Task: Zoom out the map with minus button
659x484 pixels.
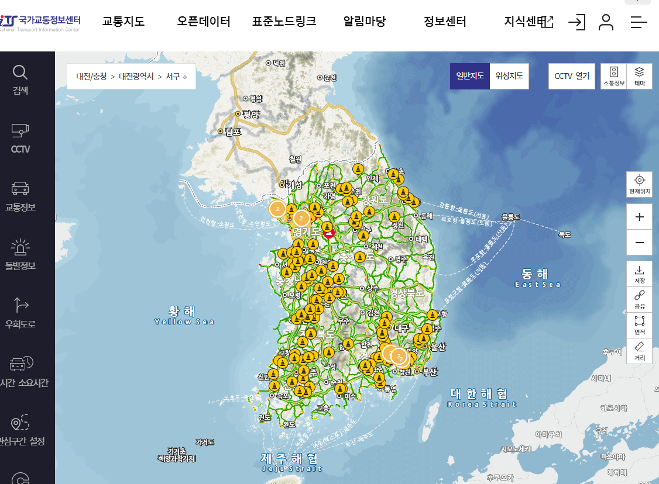Action: click(x=639, y=242)
